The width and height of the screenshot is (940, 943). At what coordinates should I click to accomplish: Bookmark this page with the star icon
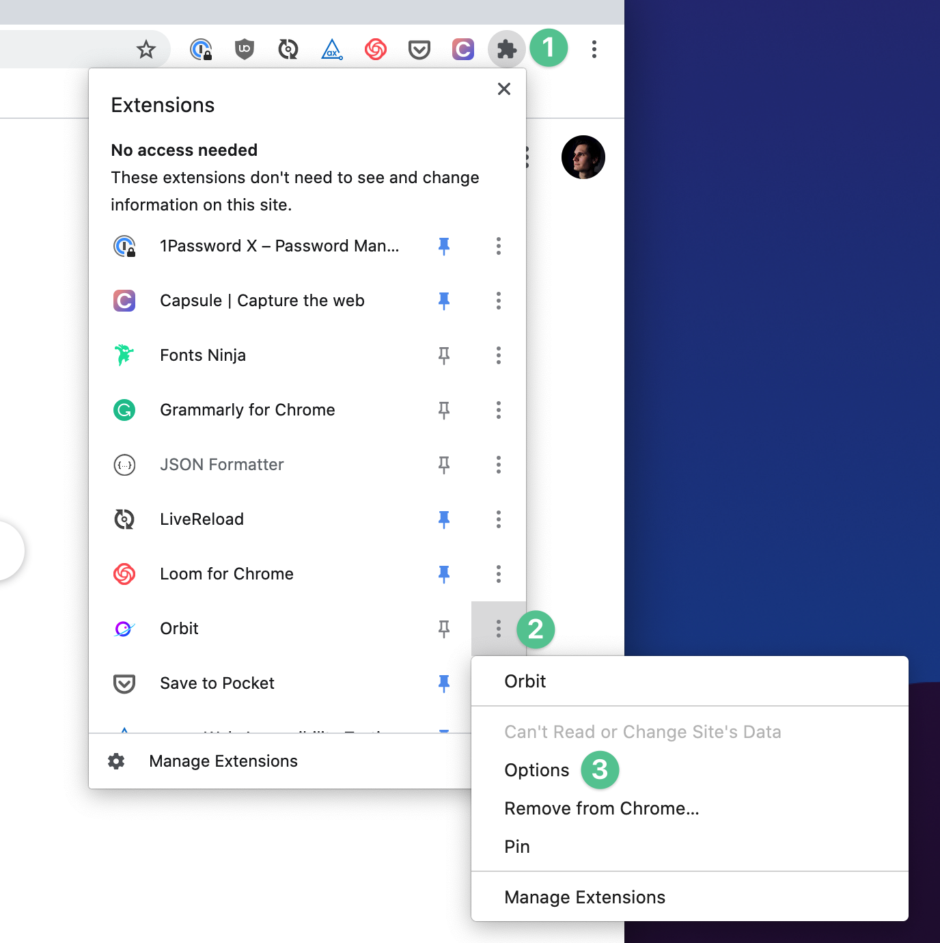point(146,49)
